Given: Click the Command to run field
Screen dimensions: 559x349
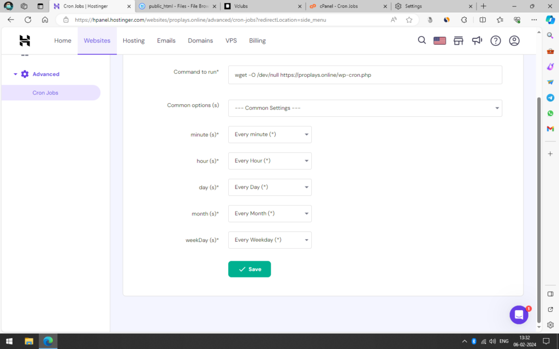Looking at the screenshot, I should coord(365,75).
